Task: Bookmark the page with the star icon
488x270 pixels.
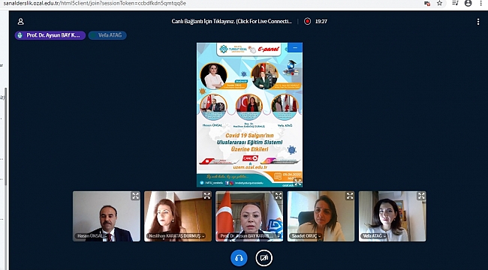Action: pos(439,3)
